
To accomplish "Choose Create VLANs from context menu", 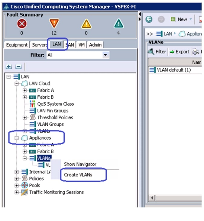I will click(x=78, y=175).
